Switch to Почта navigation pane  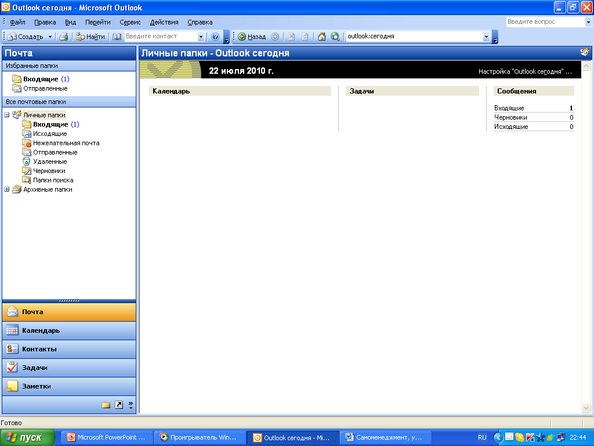coord(69,312)
